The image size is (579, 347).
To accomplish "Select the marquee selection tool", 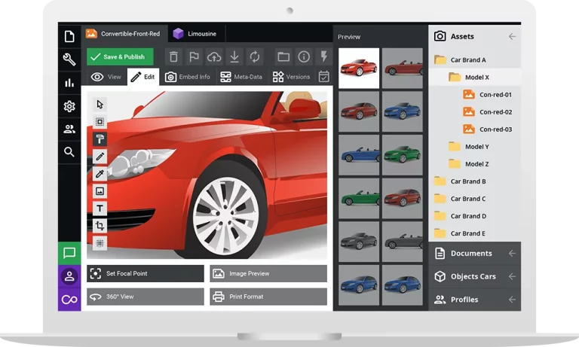I will pos(100,122).
